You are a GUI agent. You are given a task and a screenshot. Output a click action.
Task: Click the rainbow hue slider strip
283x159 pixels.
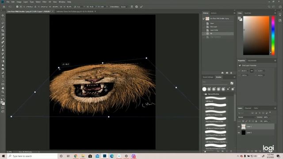(273, 35)
